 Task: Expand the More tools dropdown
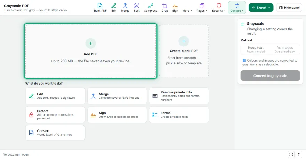pos(187,8)
